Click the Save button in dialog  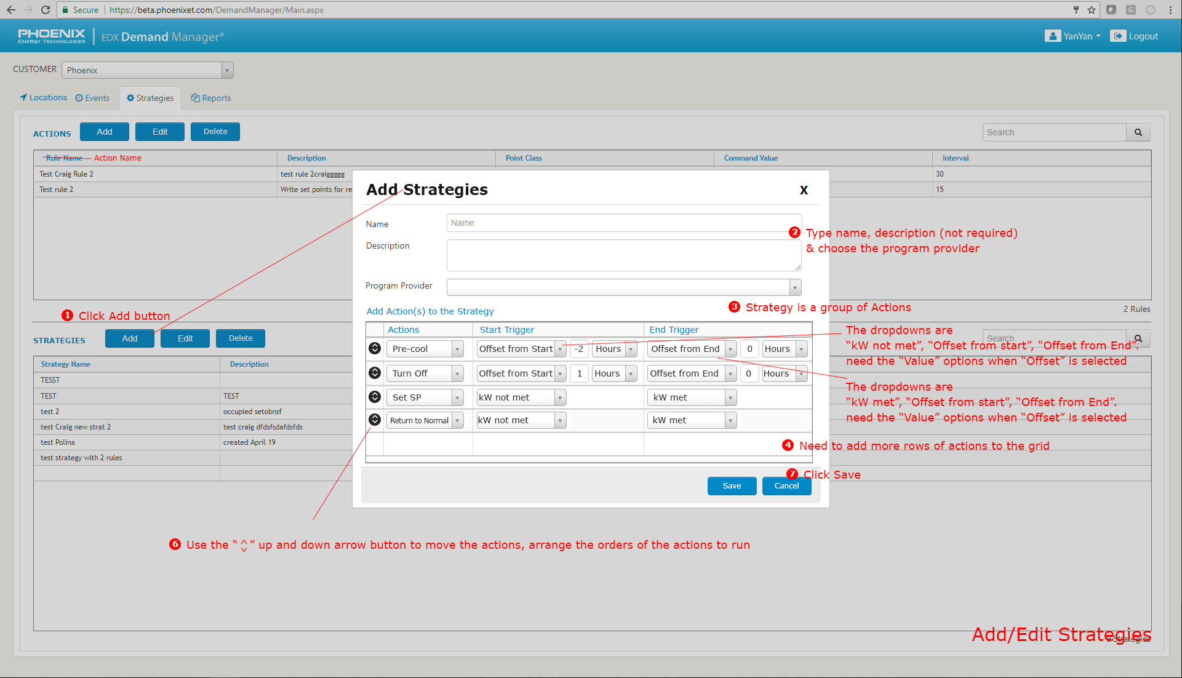click(x=732, y=486)
